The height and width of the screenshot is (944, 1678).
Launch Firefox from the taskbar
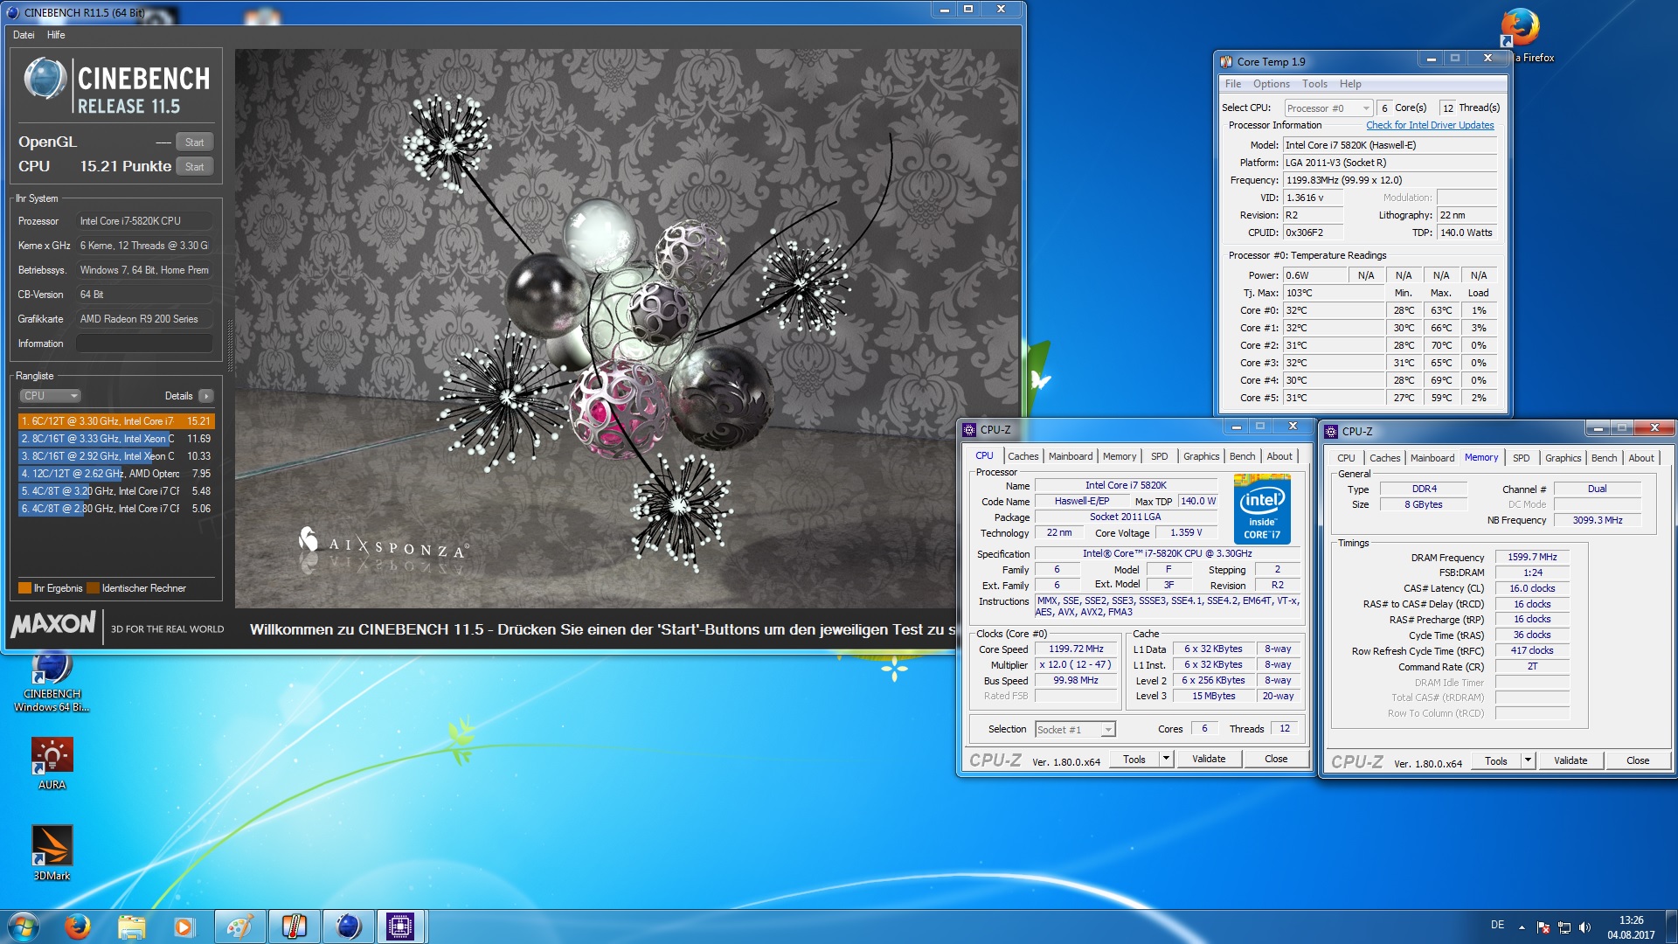point(78,927)
